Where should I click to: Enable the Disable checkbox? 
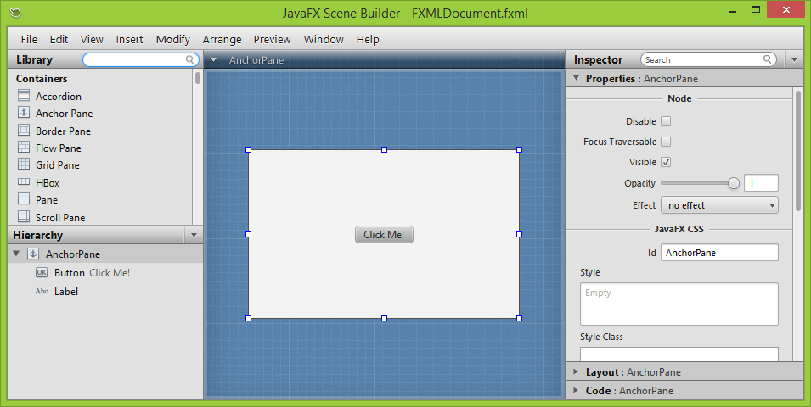(x=666, y=121)
